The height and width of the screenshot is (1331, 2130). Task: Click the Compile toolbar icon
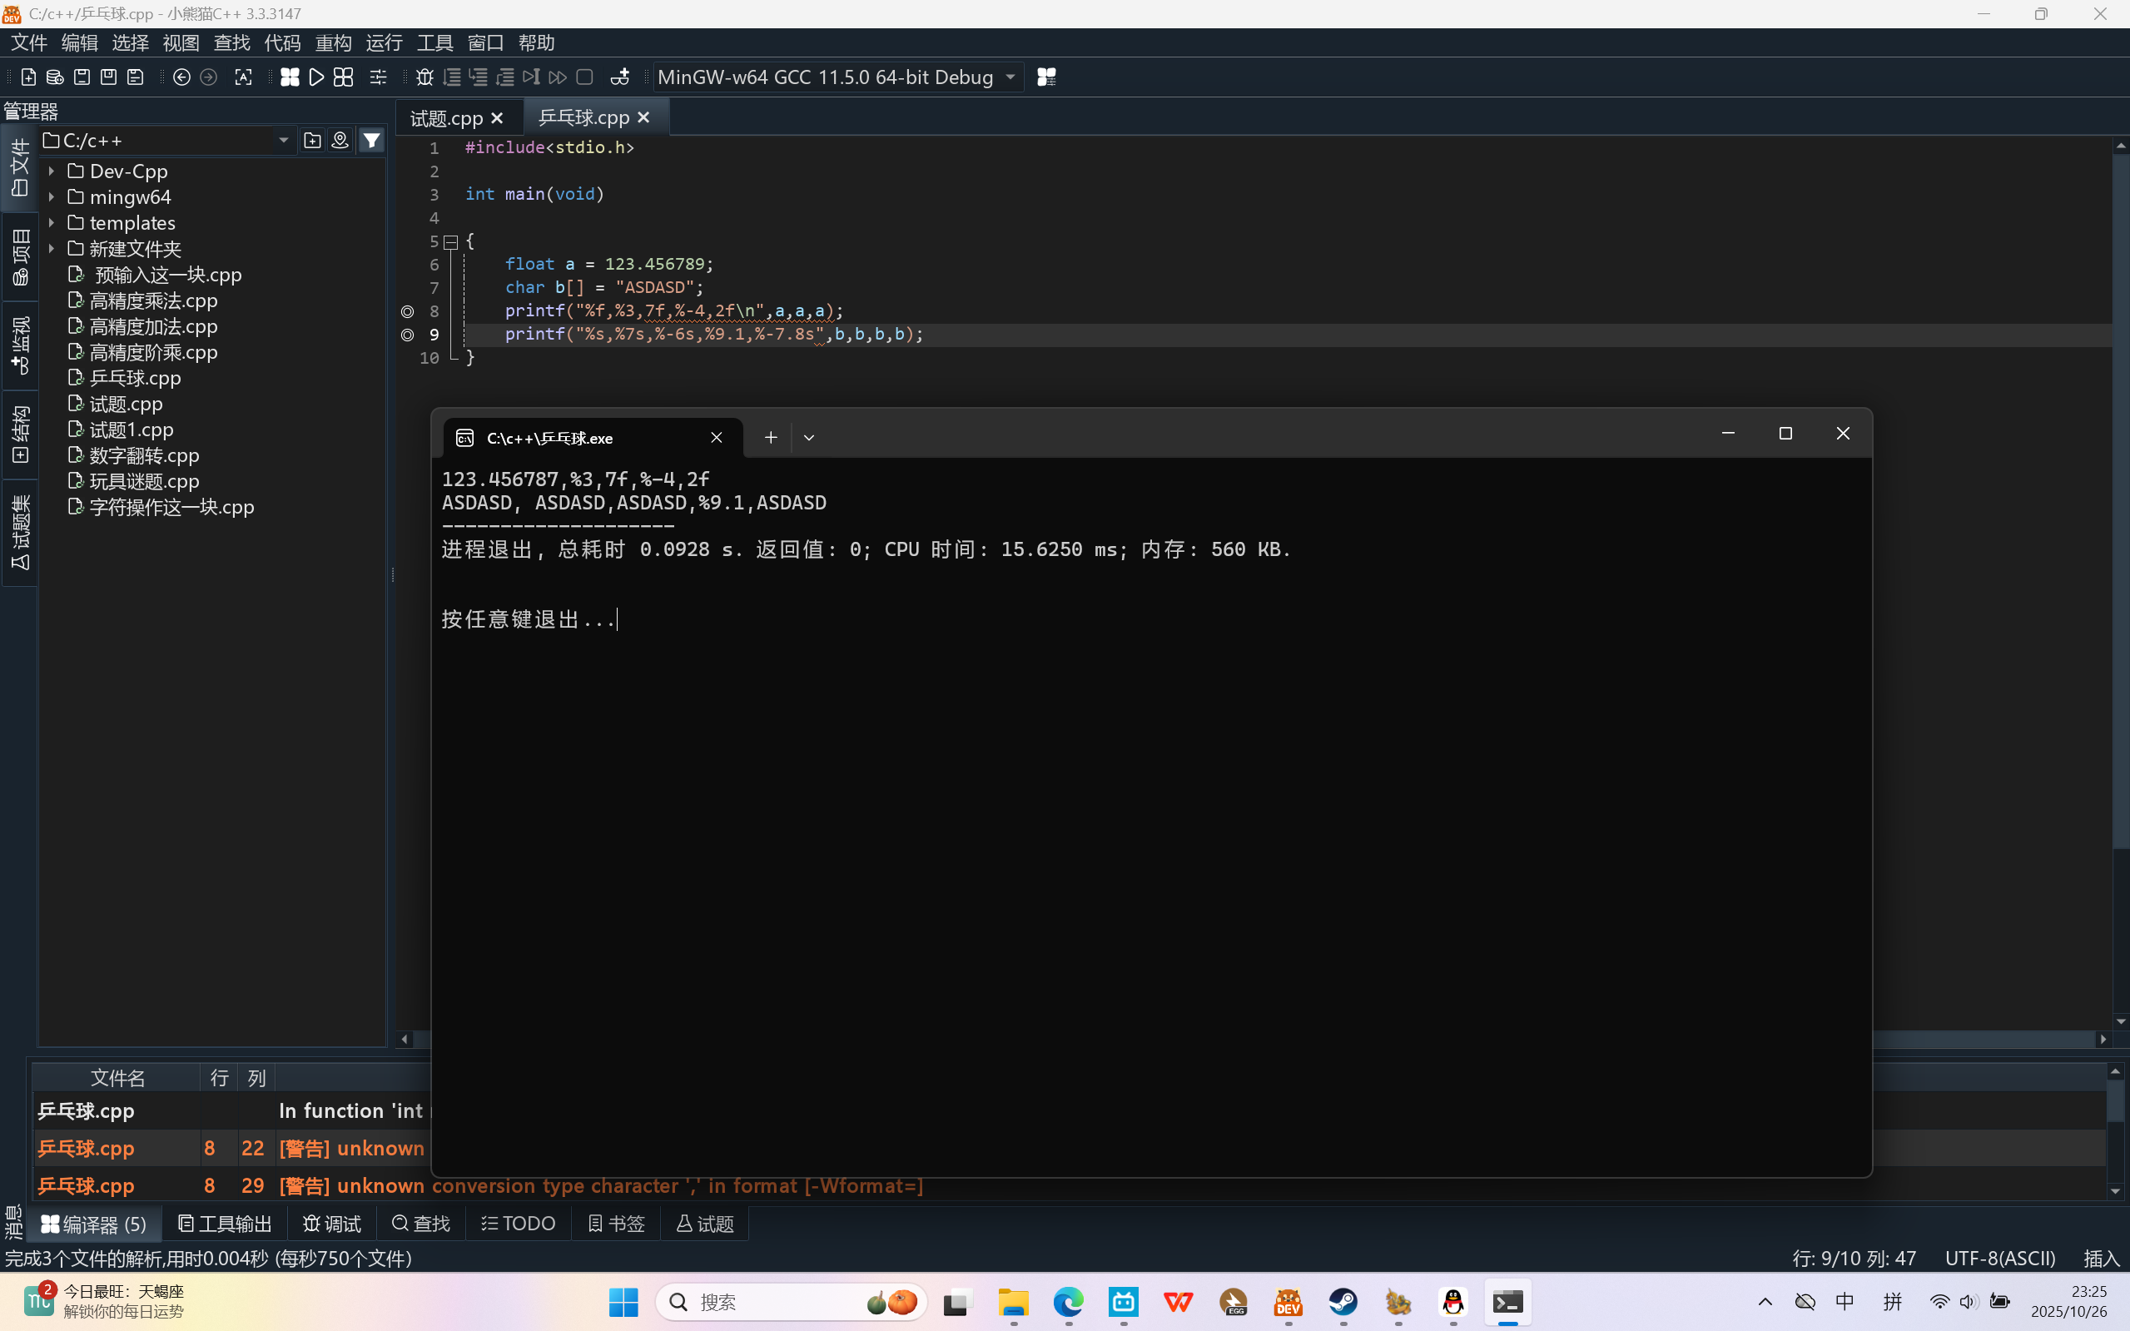coord(290,77)
